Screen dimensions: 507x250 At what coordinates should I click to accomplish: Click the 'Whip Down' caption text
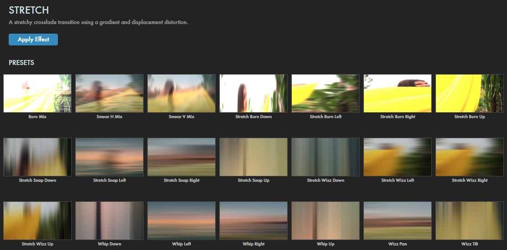pyautogui.click(x=109, y=244)
